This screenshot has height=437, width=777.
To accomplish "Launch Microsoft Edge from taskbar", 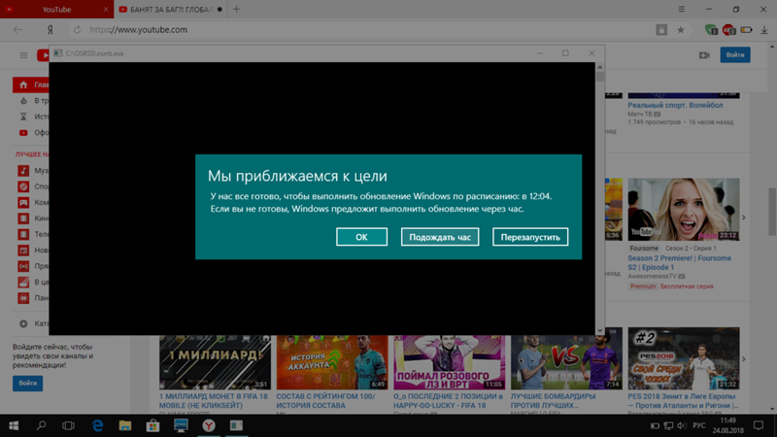I will pyautogui.click(x=98, y=425).
